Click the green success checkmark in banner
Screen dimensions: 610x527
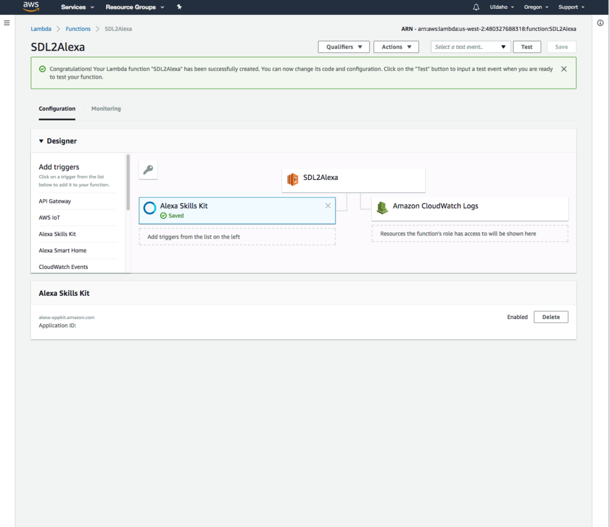[42, 69]
